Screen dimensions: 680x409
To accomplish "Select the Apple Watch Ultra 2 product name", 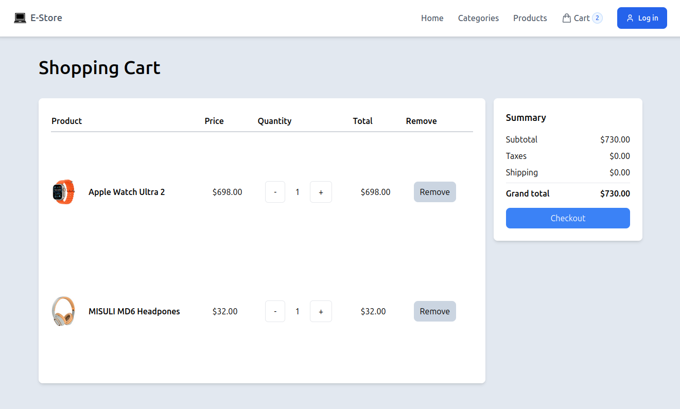I will (x=127, y=192).
